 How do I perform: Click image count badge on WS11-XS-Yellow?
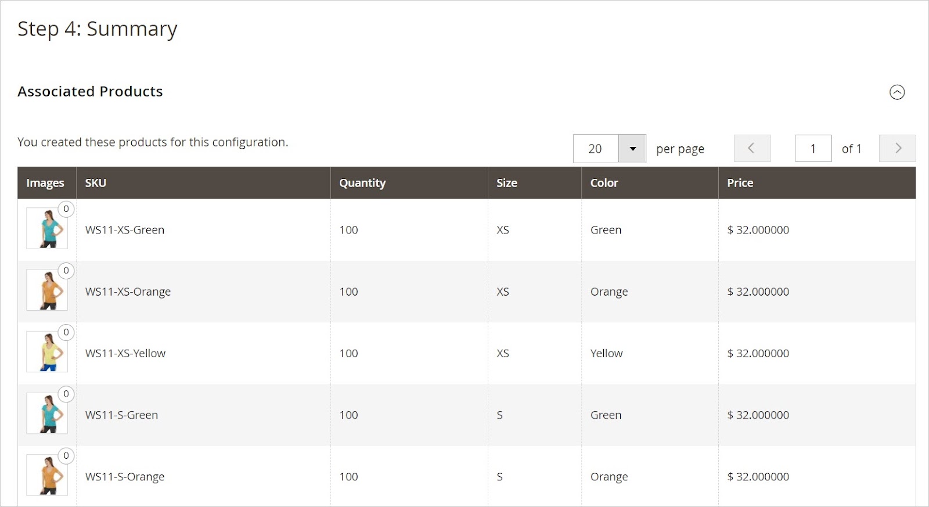(x=66, y=332)
